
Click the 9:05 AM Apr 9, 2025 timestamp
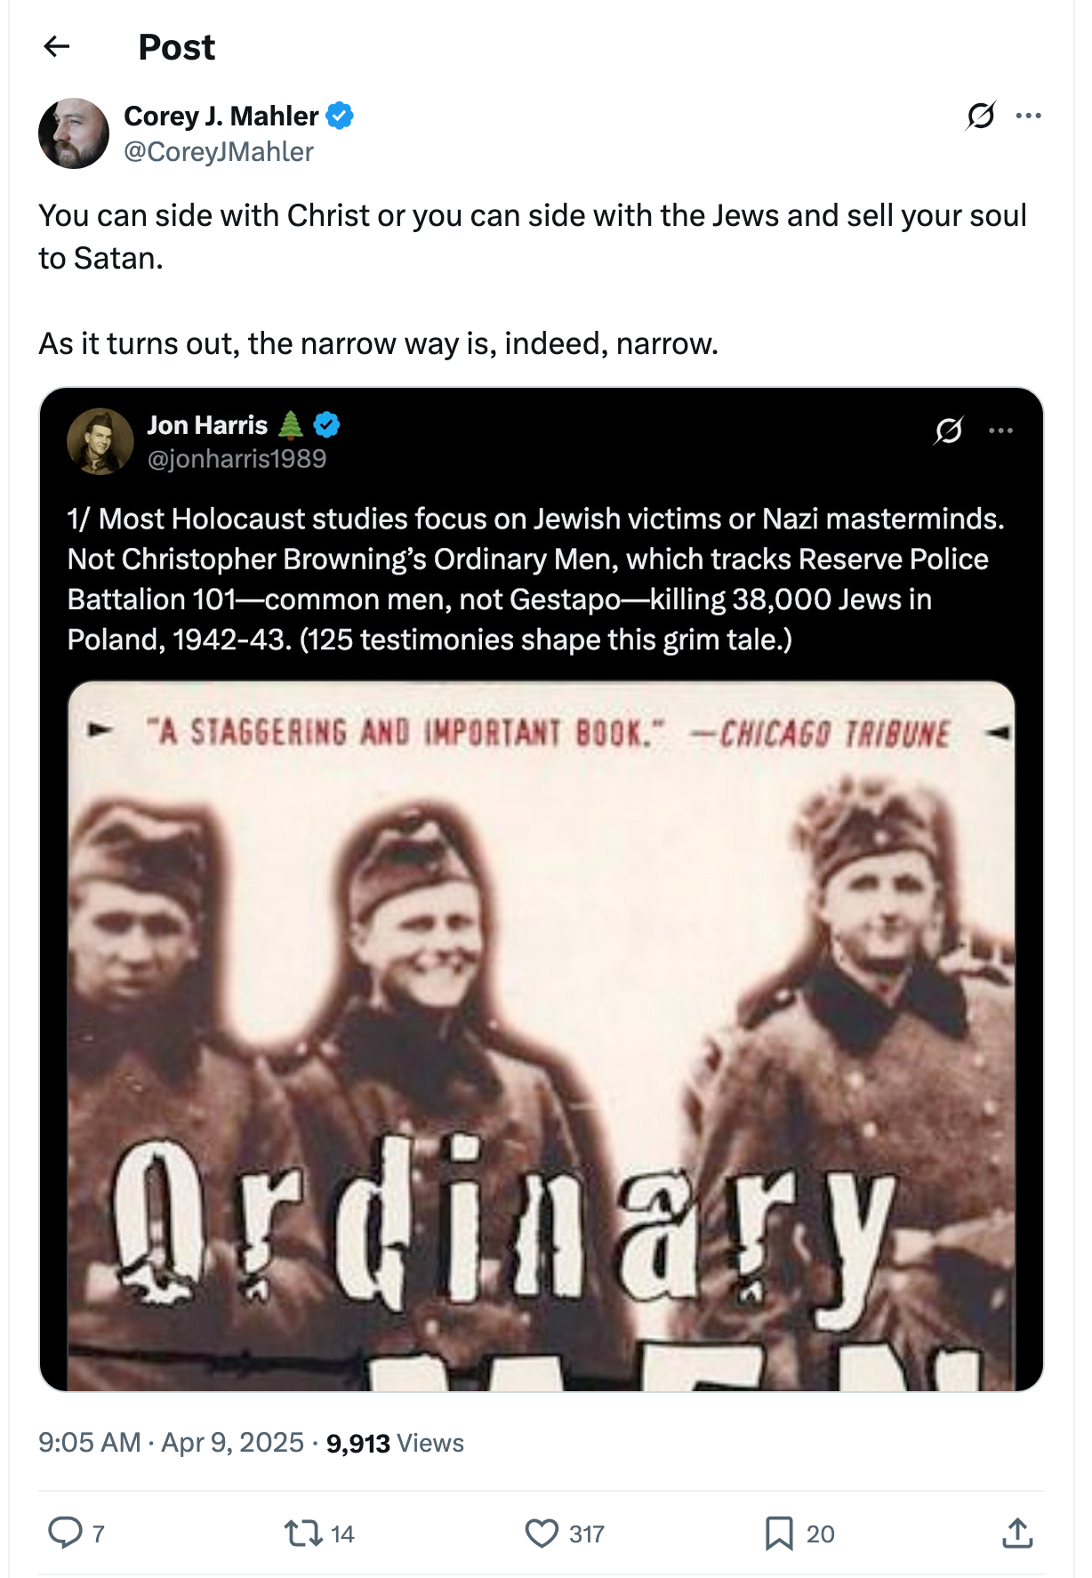point(171,1443)
